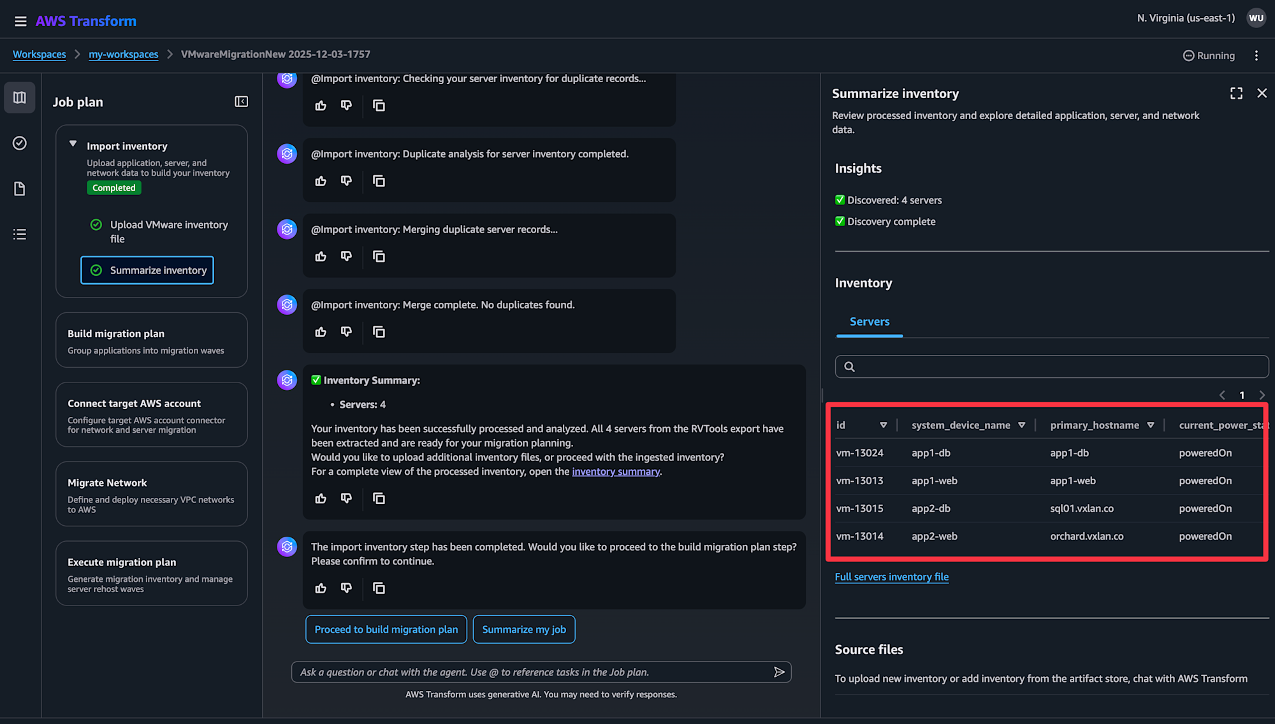Open the WU user account avatar

tap(1256, 18)
